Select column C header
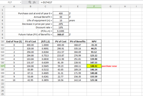This screenshot has height=96, width=143. click(x=45, y=6)
